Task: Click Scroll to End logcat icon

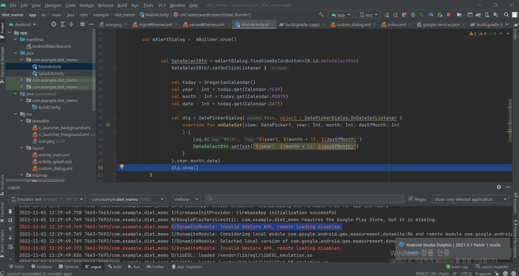Action: [10, 220]
